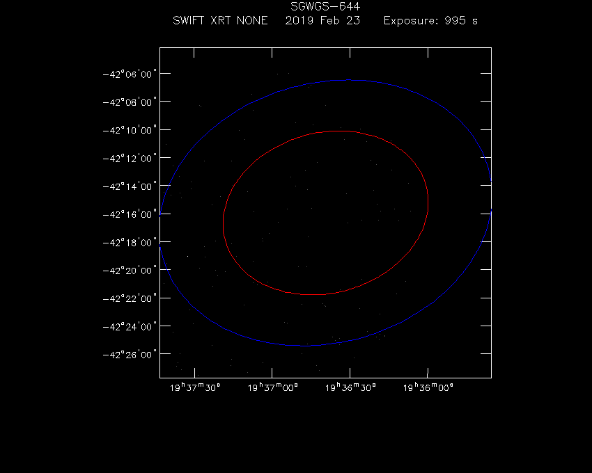Screen dimensions: 592x473
Task: Click declination label -42°08'00"
Action: [130, 102]
